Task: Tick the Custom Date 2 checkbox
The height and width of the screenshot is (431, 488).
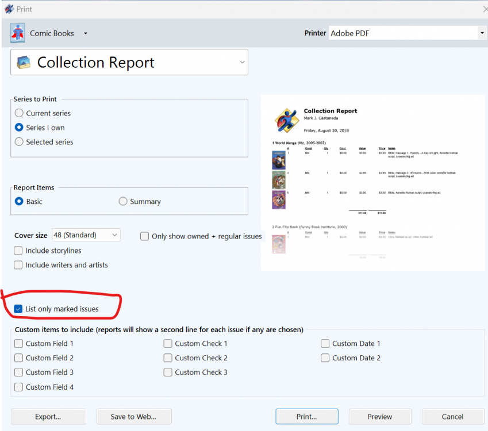Action: pos(326,358)
